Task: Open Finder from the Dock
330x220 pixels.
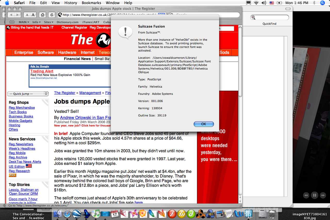Action: click(57, 214)
